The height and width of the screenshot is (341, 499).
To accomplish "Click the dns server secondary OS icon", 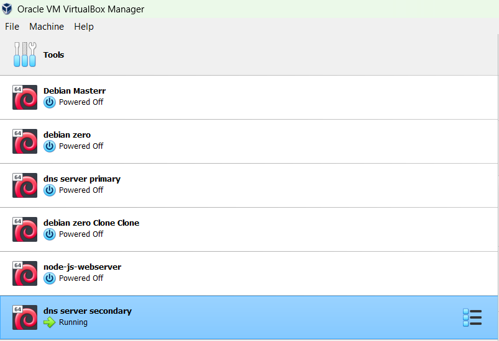I will (x=25, y=317).
